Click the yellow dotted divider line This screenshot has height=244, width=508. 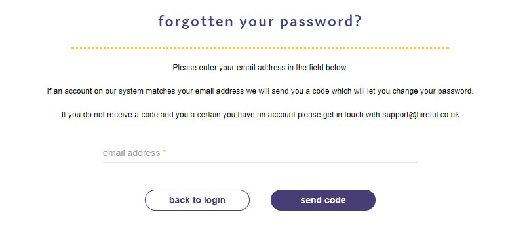pyautogui.click(x=260, y=48)
